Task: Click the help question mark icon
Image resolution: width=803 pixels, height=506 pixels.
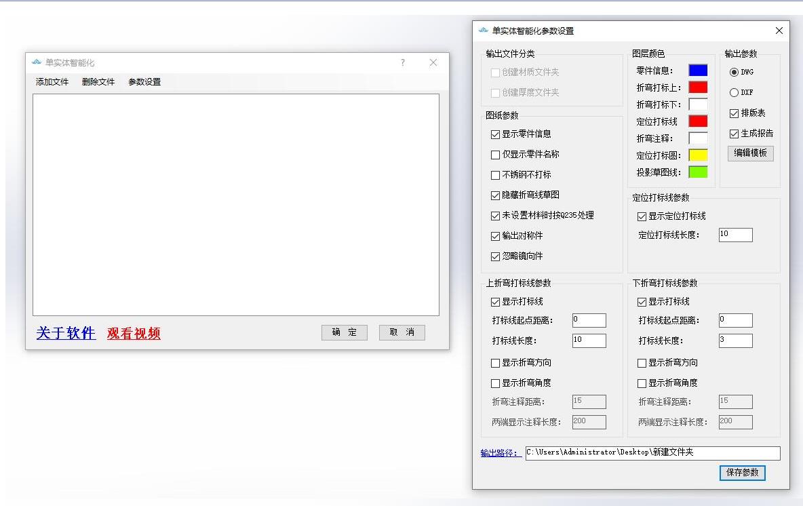Action: [x=403, y=62]
